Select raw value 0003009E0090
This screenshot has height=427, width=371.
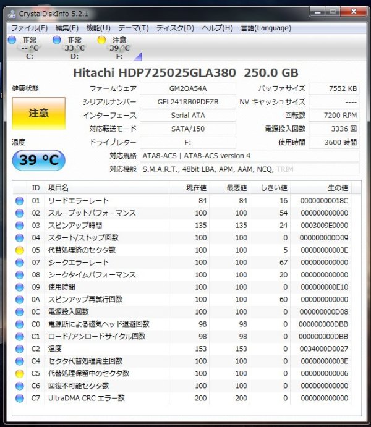(324, 226)
